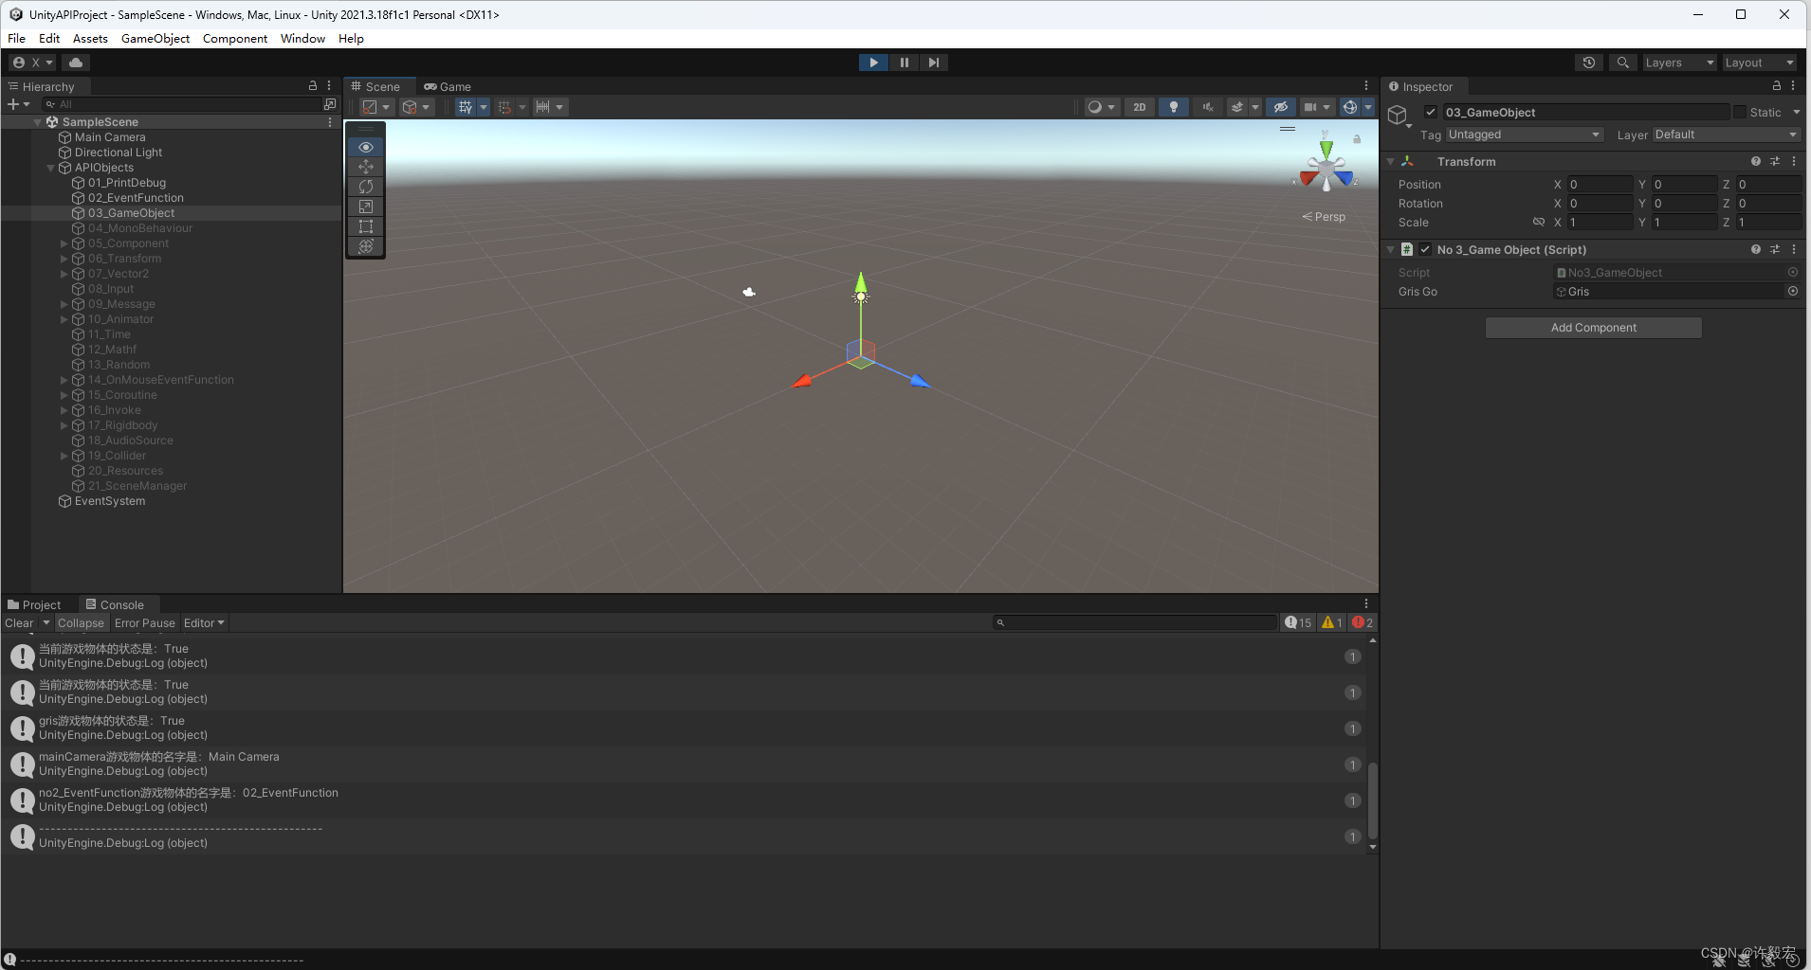Toggle the warning message filter in the Console
This screenshot has height=970, width=1811.
(1330, 622)
